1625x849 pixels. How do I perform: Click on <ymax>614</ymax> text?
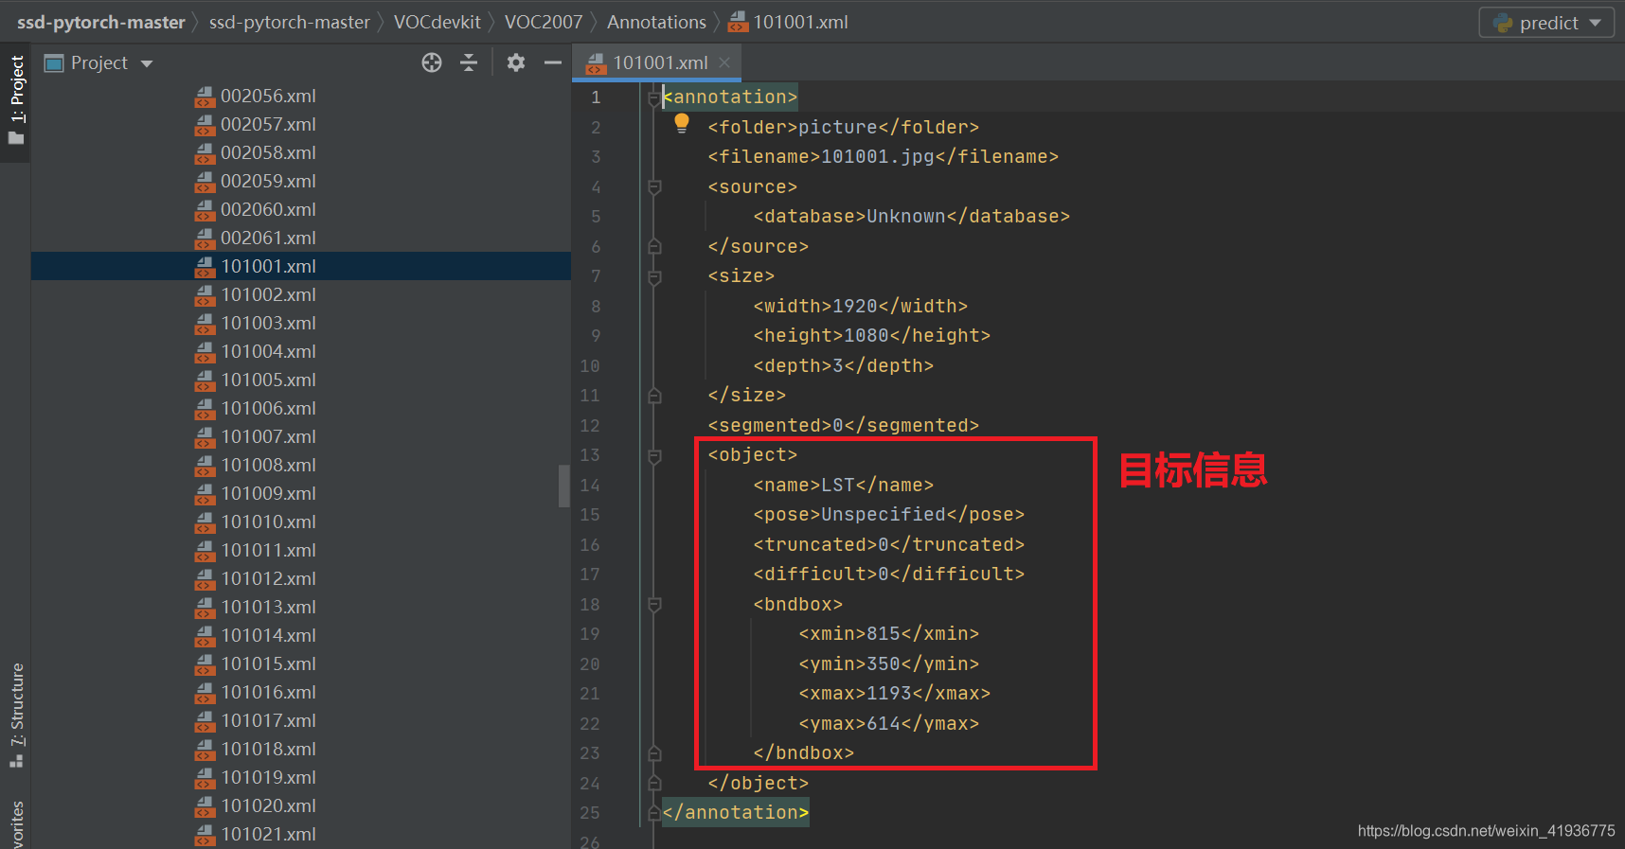[889, 724]
